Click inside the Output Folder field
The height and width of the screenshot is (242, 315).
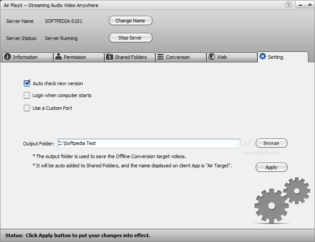point(149,143)
